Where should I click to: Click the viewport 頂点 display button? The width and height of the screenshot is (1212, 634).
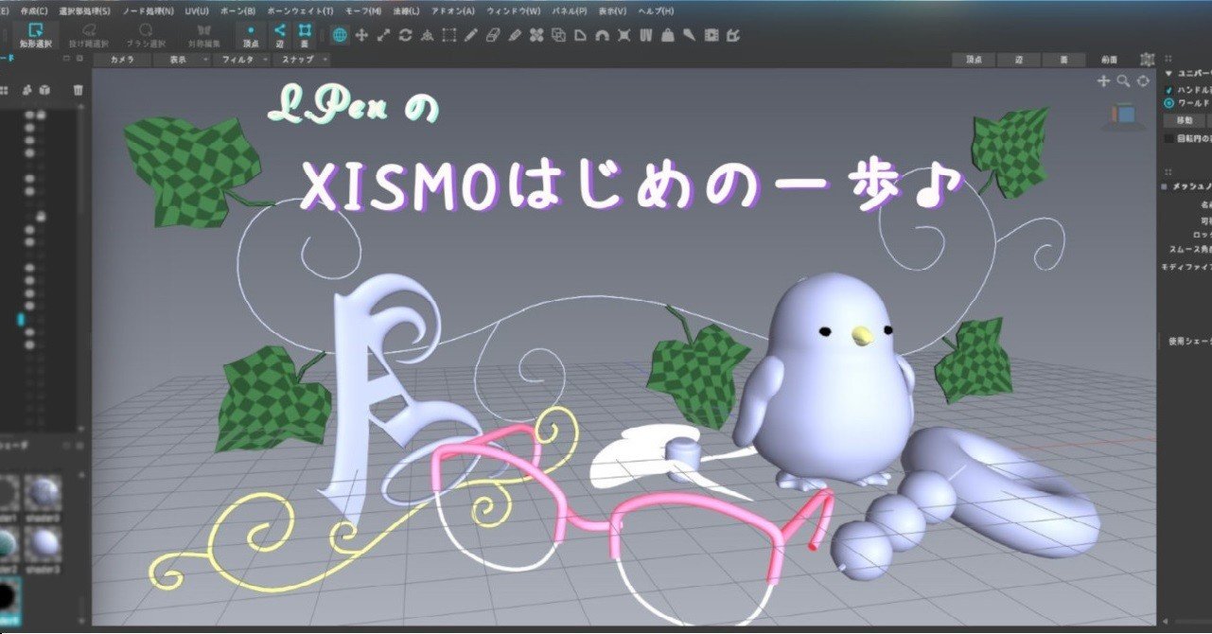[x=974, y=59]
